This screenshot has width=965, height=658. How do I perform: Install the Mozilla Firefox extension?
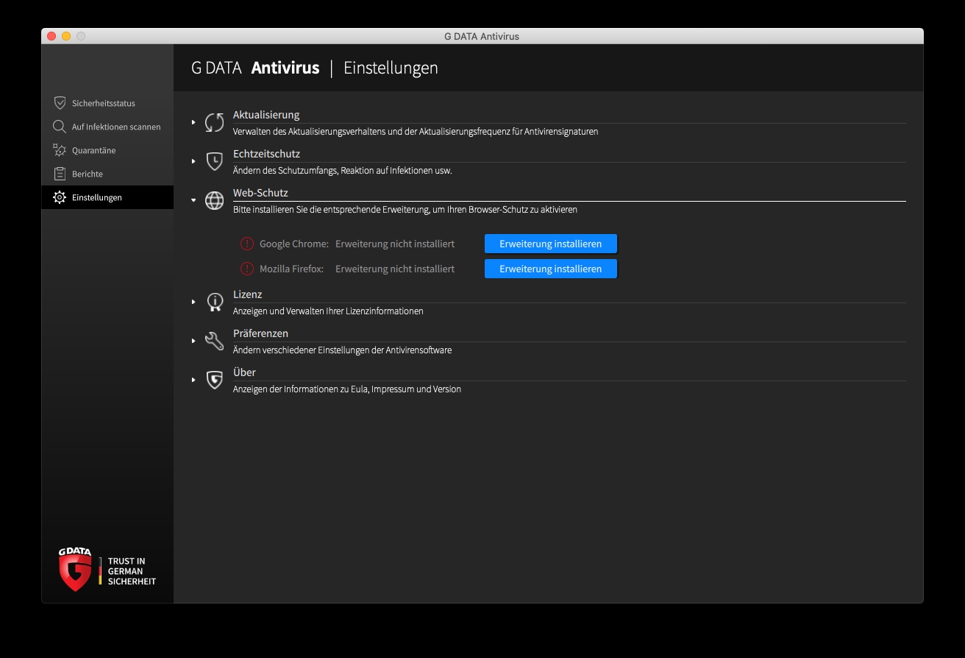tap(550, 269)
